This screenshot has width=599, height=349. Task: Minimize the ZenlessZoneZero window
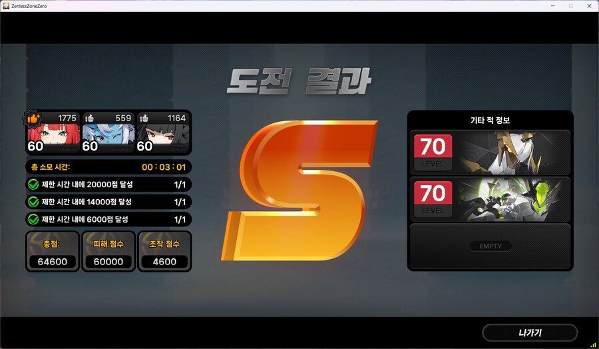[553, 6]
